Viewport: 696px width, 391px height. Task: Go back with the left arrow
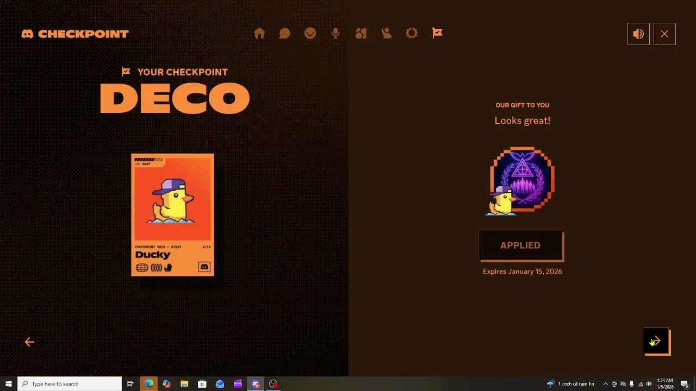[x=29, y=342]
